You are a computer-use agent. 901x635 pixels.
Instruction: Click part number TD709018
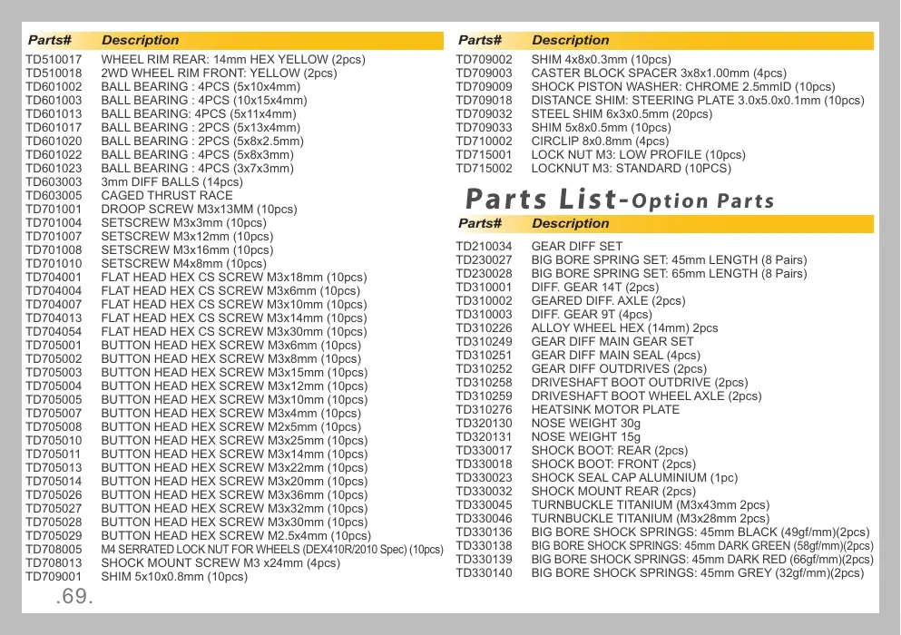click(484, 100)
